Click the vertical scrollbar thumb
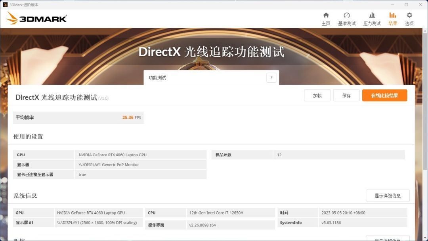This screenshot has width=428, height=241. coord(425,101)
